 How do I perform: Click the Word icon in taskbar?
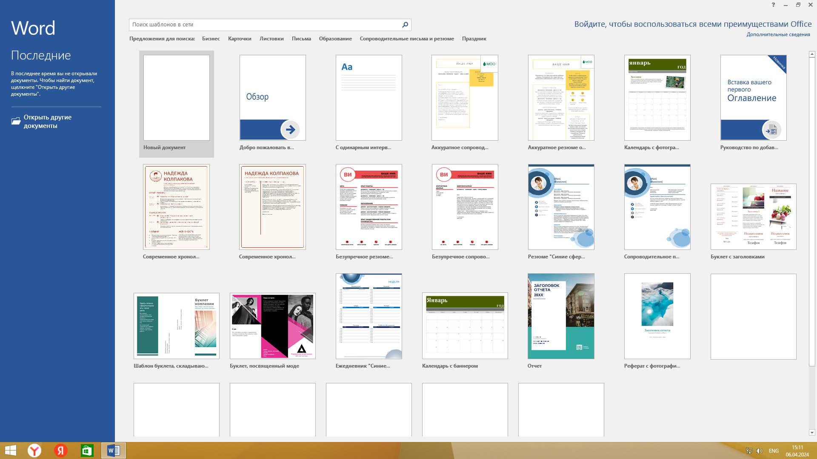tap(113, 450)
